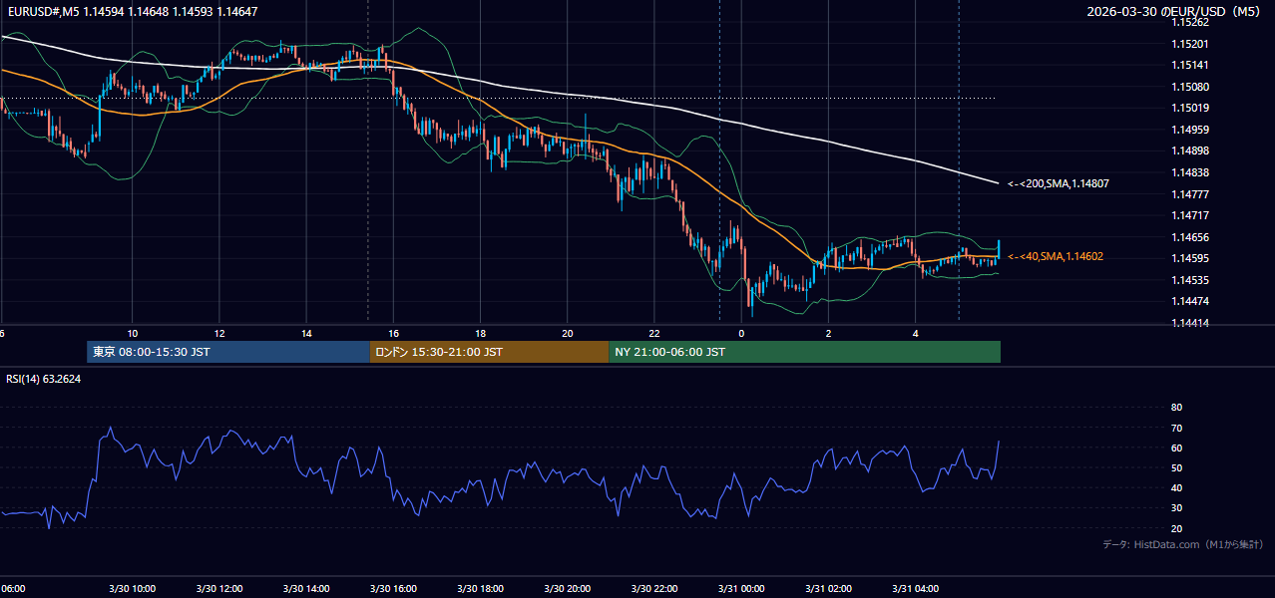Viewport: 1275px width, 598px height.
Task: Click price axis label 1.14656
Action: click(1190, 237)
